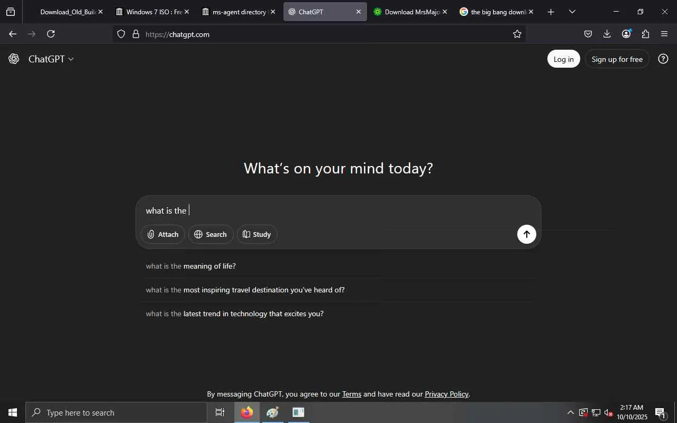The height and width of the screenshot is (423, 677).
Task: Select suggestion about inspiring travel destination
Action: tap(338, 290)
